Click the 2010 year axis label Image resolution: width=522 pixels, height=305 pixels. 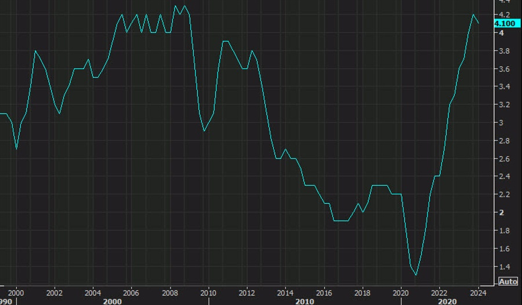point(208,293)
